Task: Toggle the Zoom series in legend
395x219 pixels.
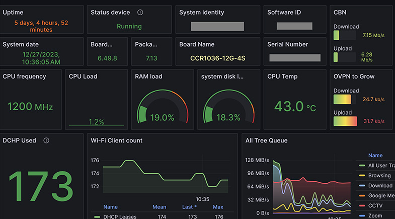Action: (375, 215)
